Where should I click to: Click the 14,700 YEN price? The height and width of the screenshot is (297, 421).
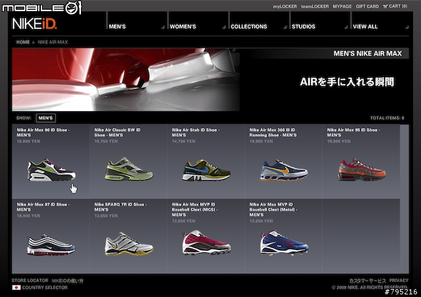point(184,141)
